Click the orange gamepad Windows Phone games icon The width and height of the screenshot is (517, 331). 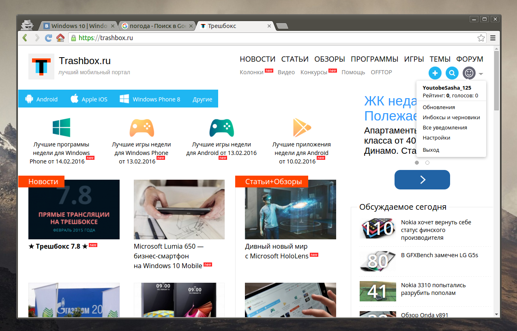pyautogui.click(x=142, y=127)
